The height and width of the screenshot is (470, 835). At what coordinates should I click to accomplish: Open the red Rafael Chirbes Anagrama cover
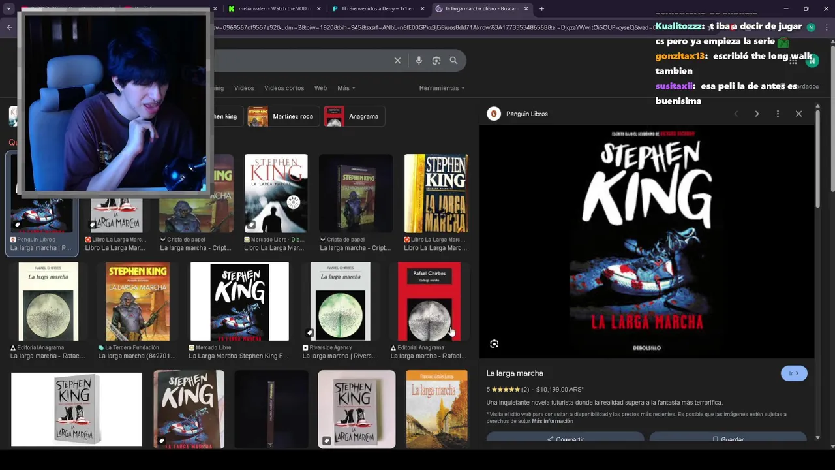[429, 302]
